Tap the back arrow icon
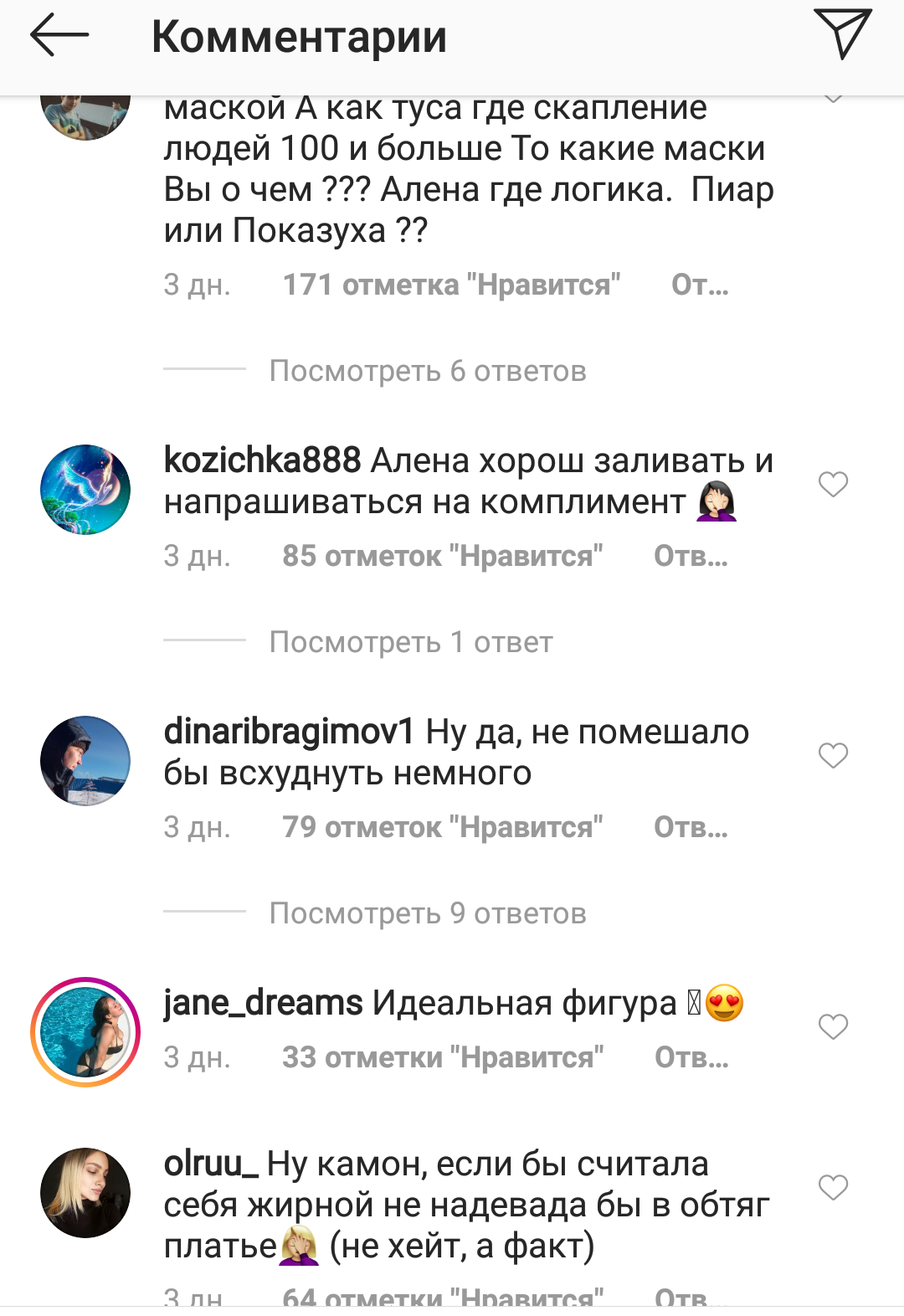The image size is (904, 1316). pos(59,35)
